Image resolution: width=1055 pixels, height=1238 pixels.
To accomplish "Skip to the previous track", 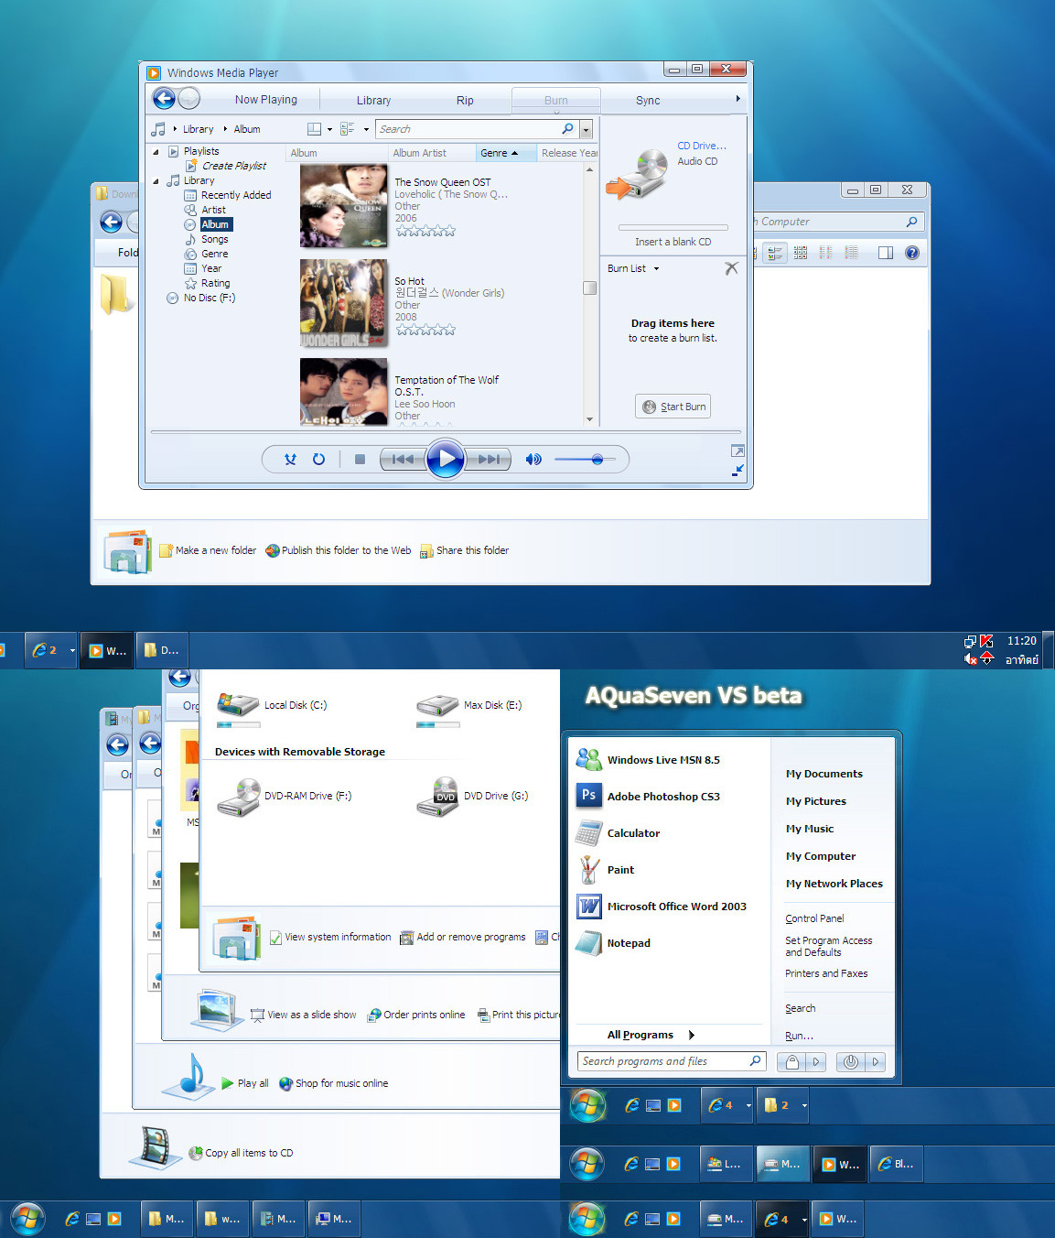I will point(404,460).
